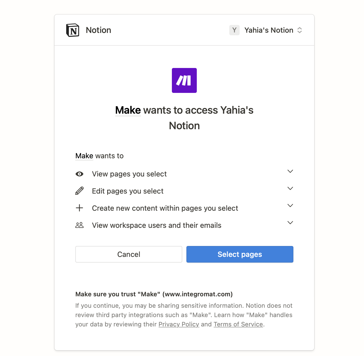Open the Terms of Service link
The width and height of the screenshot is (364, 356).
click(x=238, y=324)
